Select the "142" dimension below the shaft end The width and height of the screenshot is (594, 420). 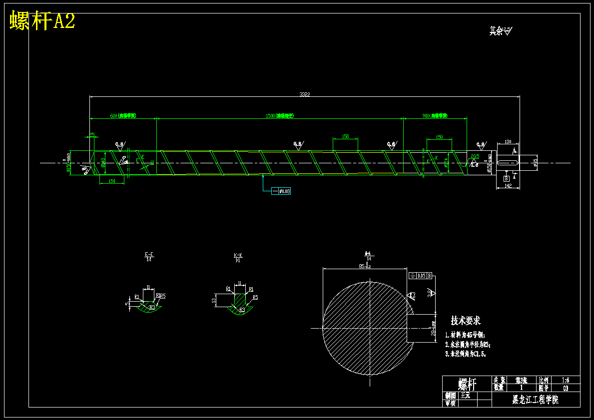[x=508, y=186]
